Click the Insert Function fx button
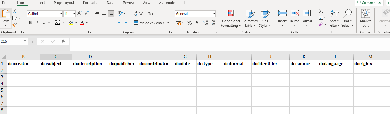Viewport: 390px width, 114px height. 63,41
